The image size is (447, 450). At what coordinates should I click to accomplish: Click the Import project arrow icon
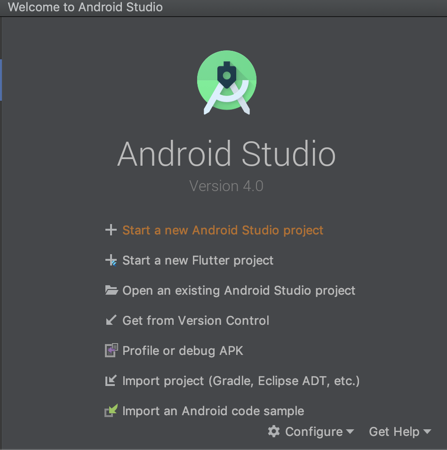pyautogui.click(x=111, y=380)
